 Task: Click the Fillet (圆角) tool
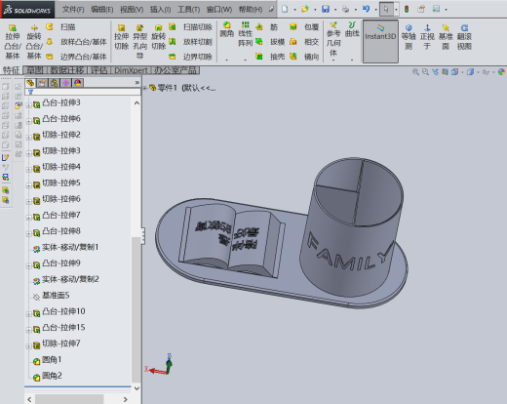click(x=226, y=29)
